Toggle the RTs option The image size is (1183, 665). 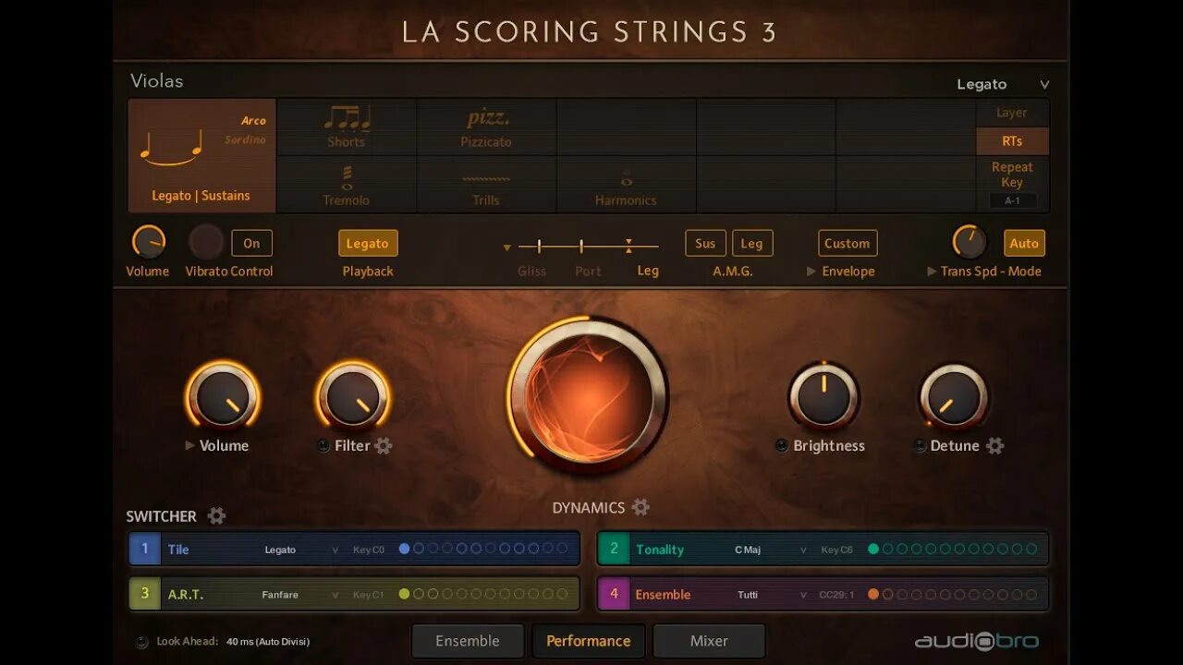click(1012, 141)
